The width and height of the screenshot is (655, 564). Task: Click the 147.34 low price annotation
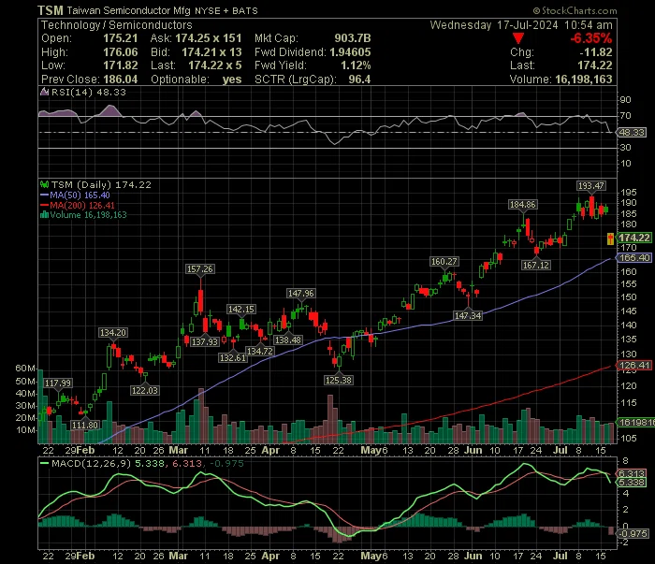pyautogui.click(x=468, y=315)
